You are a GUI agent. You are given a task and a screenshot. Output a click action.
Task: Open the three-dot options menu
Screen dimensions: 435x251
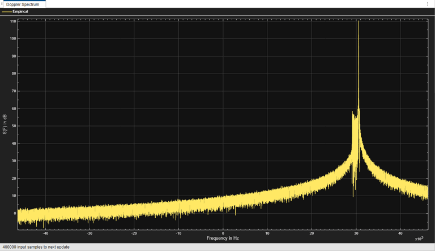pos(428,4)
